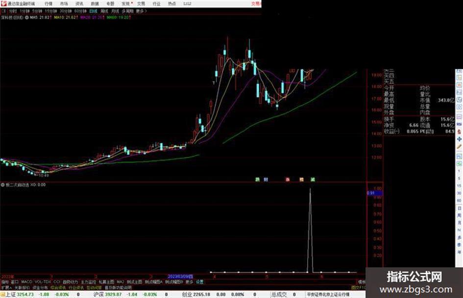Click the round icon beside the stock name
This screenshot has width=463, height=298.
tap(26, 18)
